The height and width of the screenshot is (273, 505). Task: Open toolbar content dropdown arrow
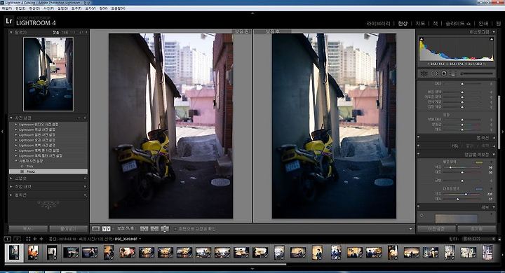pos(410,229)
